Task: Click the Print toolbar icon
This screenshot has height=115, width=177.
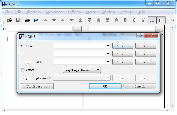Action: (x=27, y=20)
